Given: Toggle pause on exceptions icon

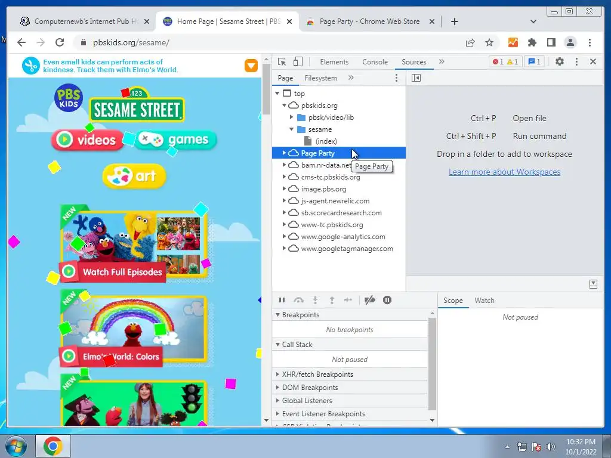Looking at the screenshot, I should (x=387, y=300).
